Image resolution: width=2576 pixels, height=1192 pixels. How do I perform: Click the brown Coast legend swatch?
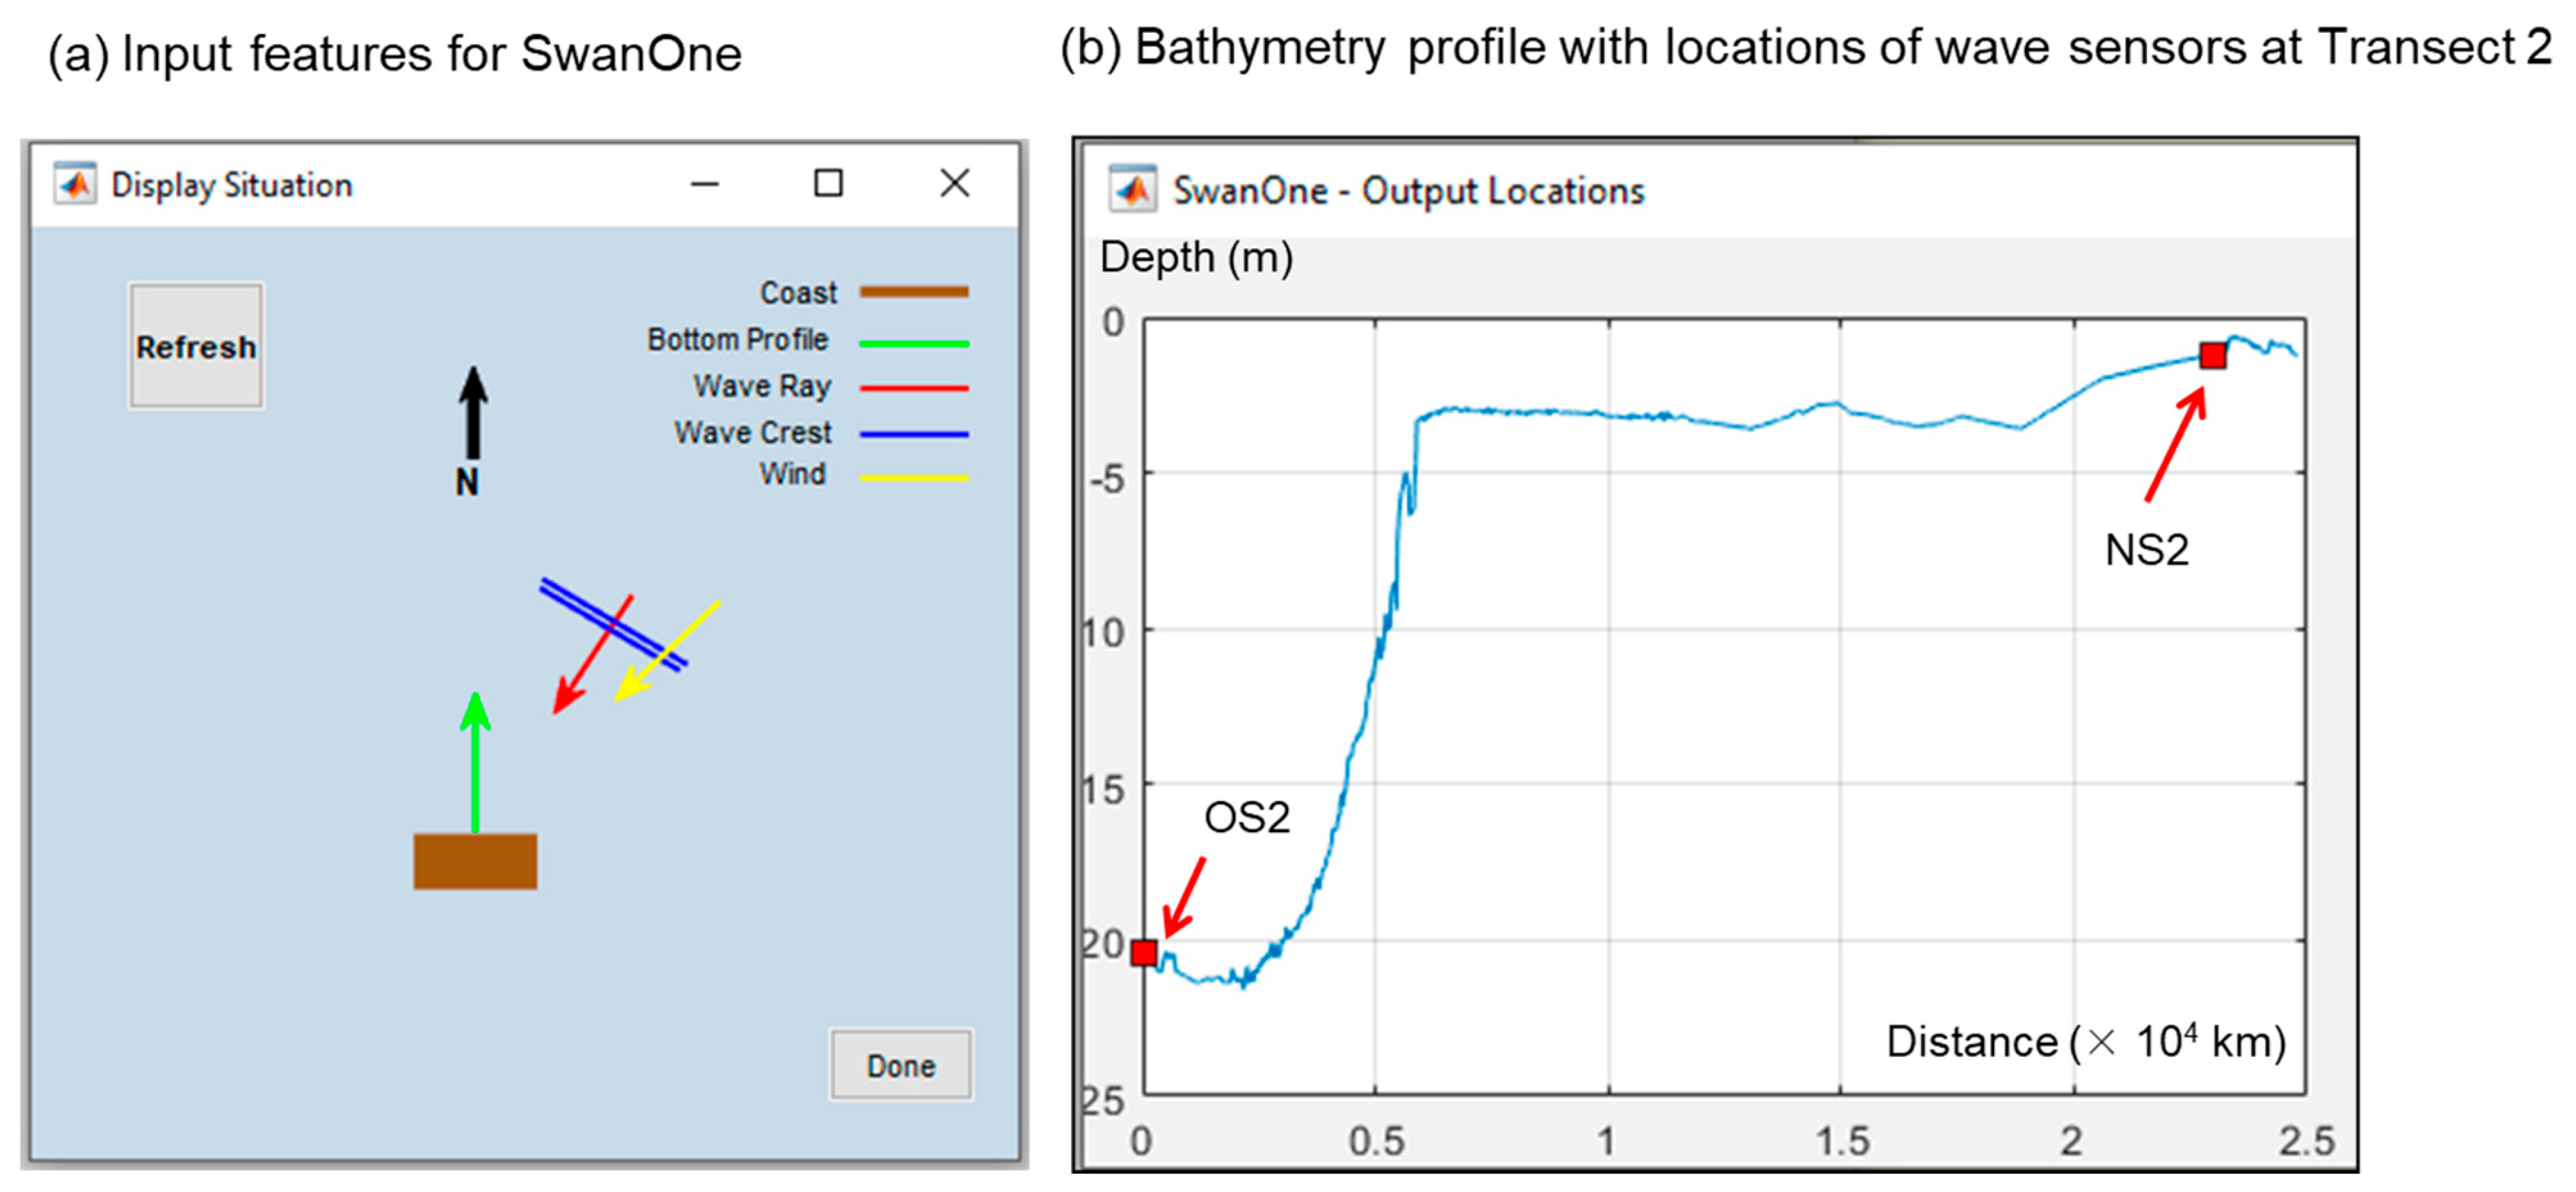(914, 292)
